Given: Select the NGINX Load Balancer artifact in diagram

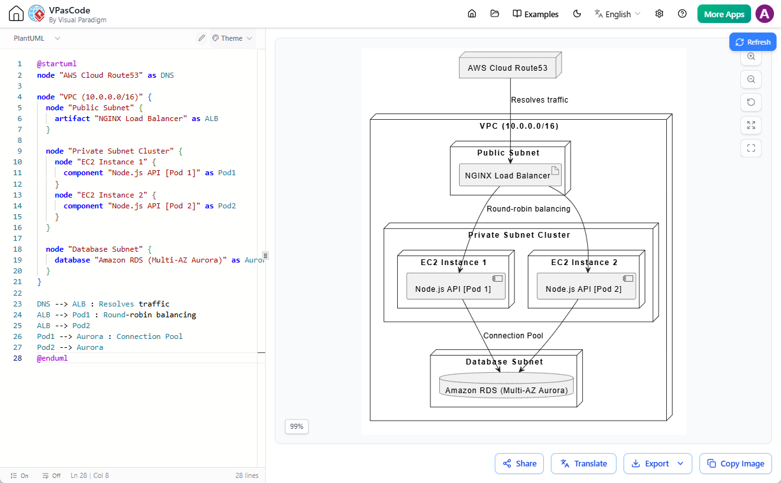Looking at the screenshot, I should (x=510, y=175).
